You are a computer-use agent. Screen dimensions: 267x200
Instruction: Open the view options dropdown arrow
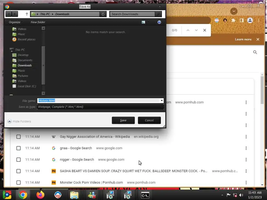coord(149,22)
